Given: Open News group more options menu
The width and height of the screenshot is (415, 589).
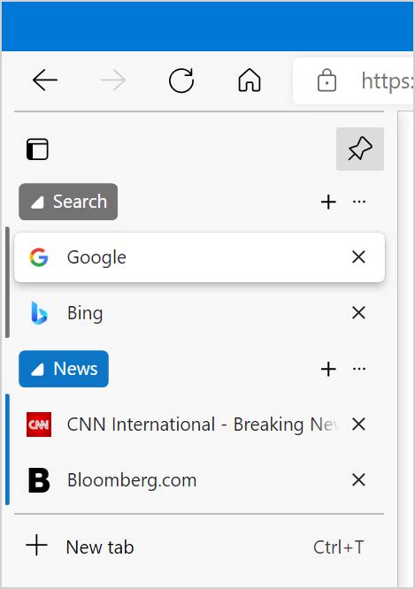Looking at the screenshot, I should [359, 369].
